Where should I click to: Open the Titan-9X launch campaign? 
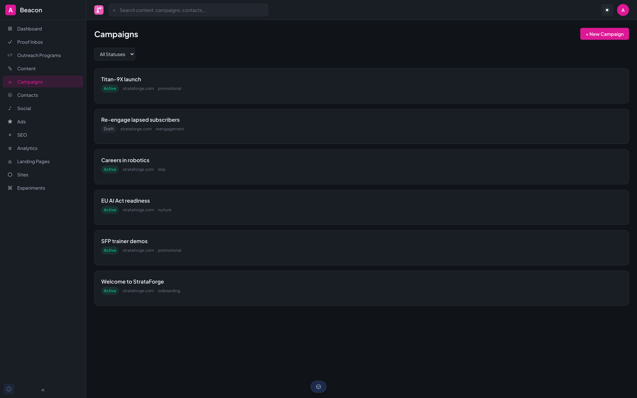pos(361,86)
